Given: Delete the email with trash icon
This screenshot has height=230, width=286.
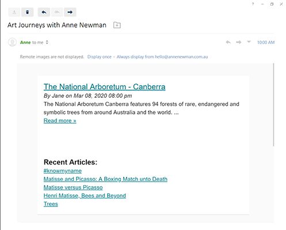Looking at the screenshot, I should (28, 12).
